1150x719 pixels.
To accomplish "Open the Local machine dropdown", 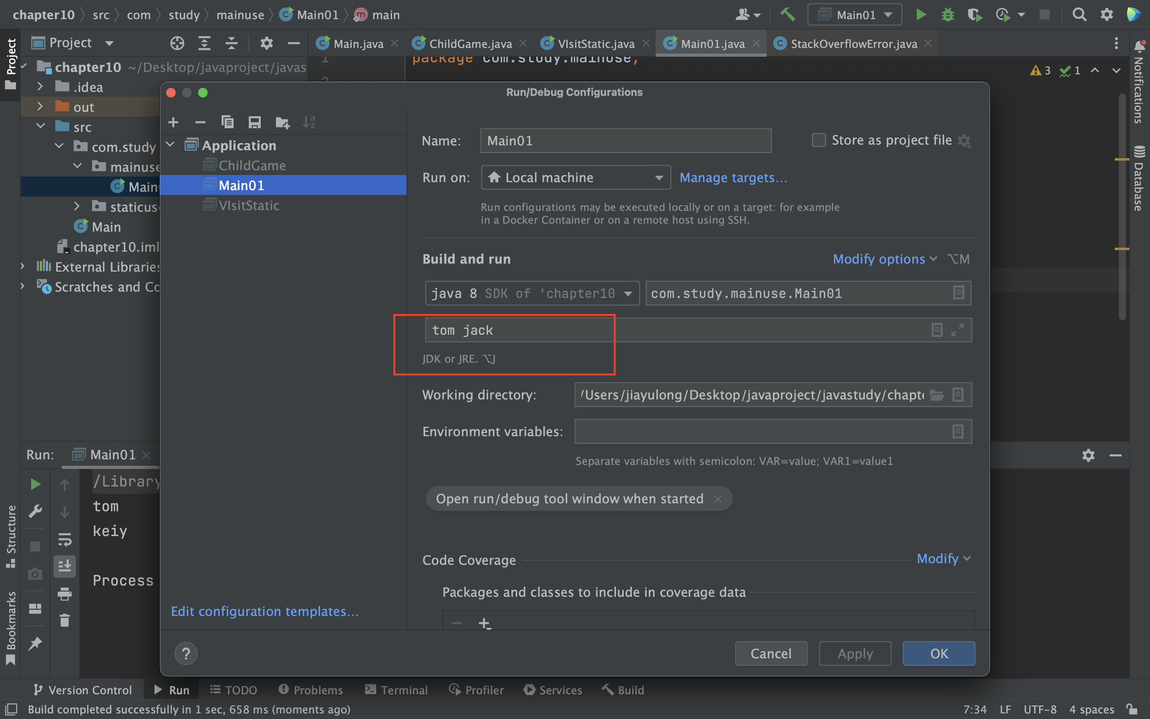I will (575, 178).
